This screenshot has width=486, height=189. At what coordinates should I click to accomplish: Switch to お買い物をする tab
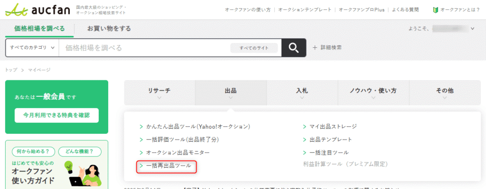pyautogui.click(x=109, y=29)
